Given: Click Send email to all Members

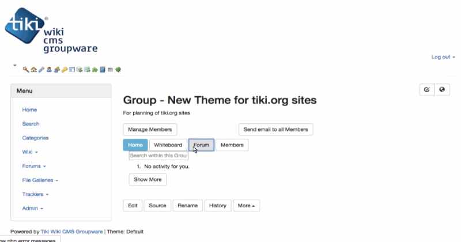Looking at the screenshot, I should coord(276,130).
